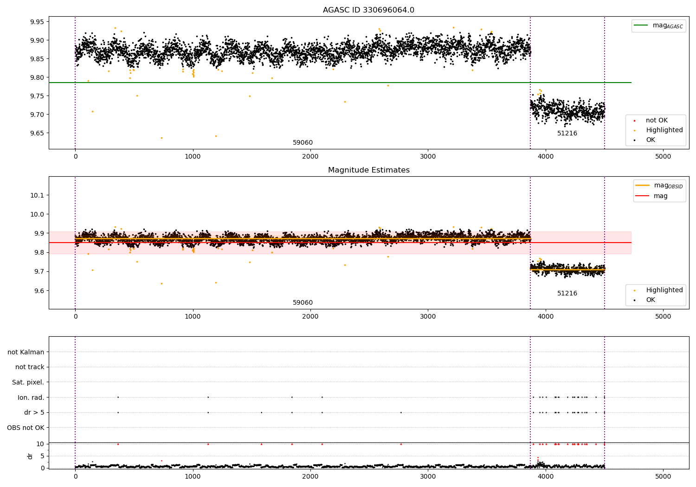Click the '59060' label in middle plot
Screen dimensions: 696x487
(303, 303)
